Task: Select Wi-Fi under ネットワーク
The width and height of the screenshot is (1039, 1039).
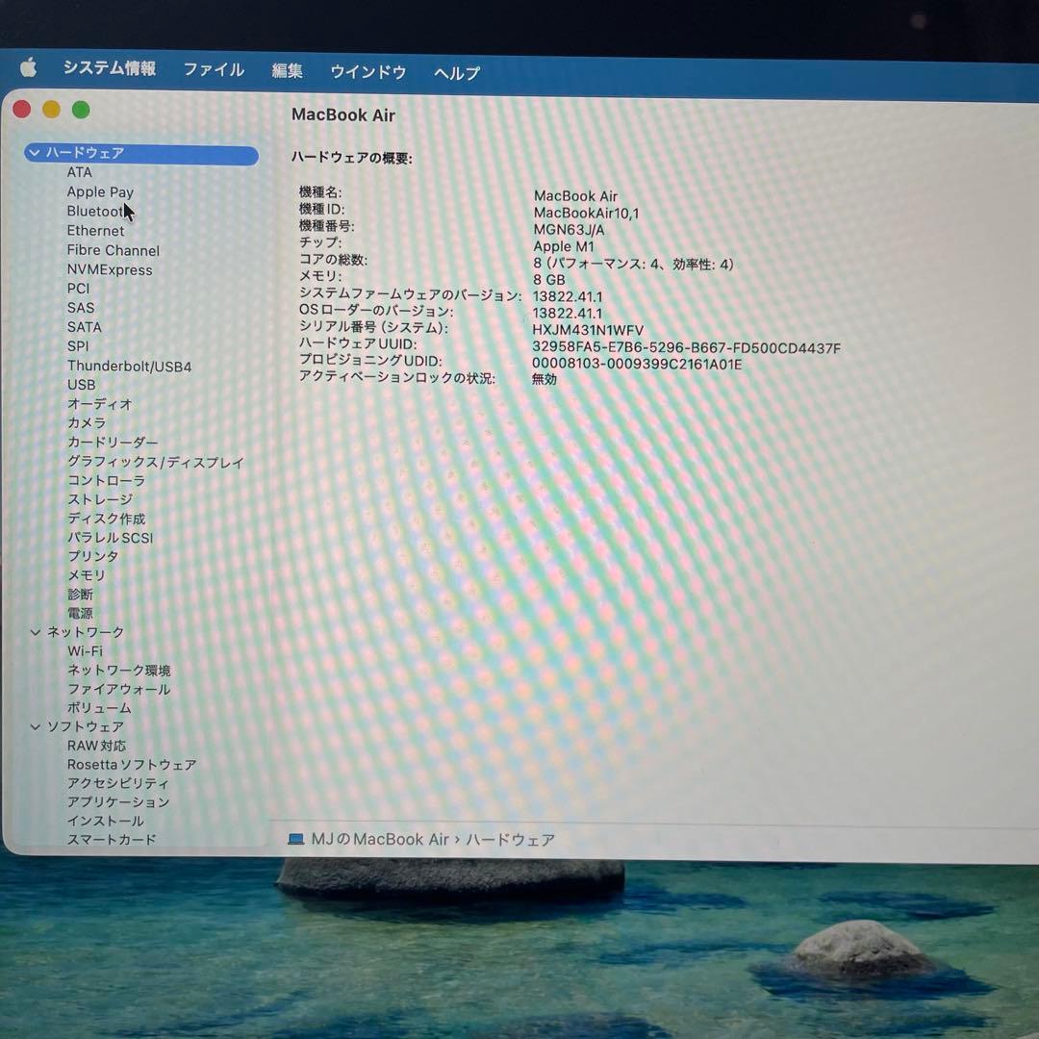Action: (85, 651)
